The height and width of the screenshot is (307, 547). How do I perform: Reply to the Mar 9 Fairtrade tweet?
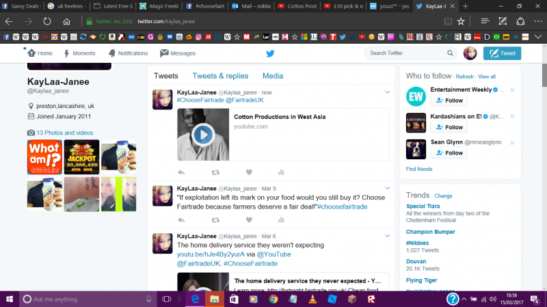[181, 220]
